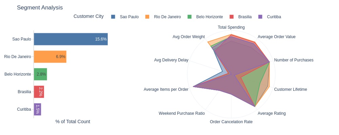Screen dimensions: 339x135
Task: Select the Sao Paulo 15.6% bar
Action: (x=71, y=39)
